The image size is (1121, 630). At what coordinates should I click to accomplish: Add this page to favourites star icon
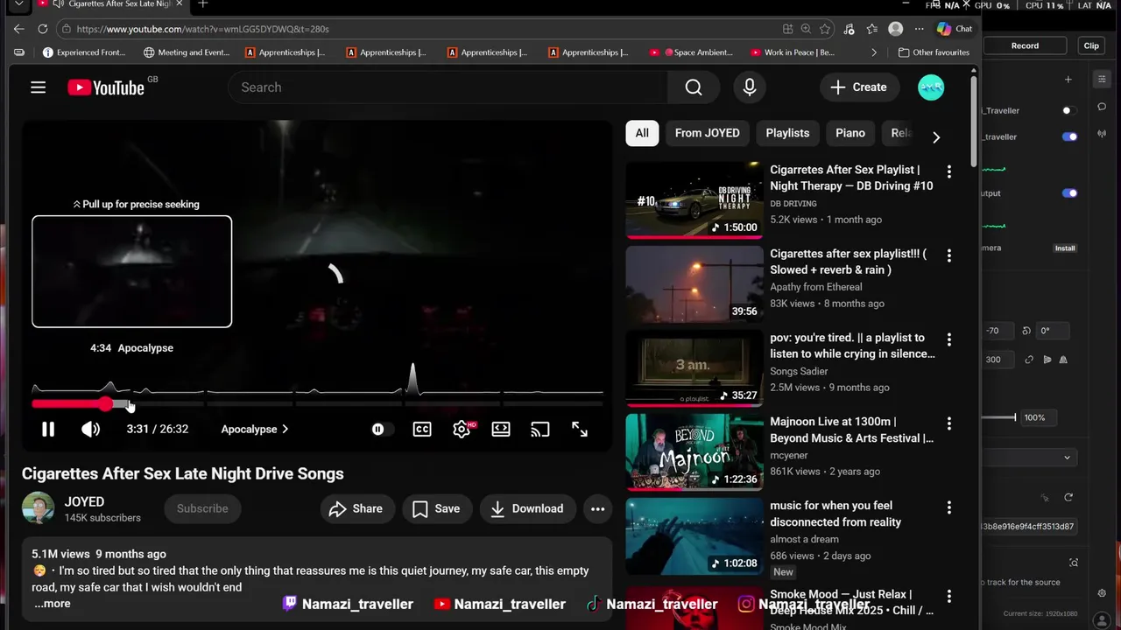click(825, 29)
